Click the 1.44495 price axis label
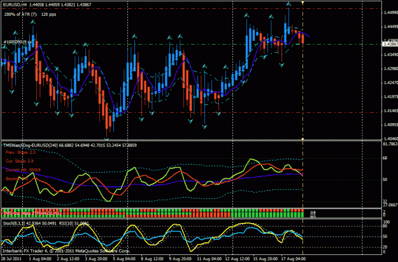398x262 pixels. click(x=390, y=26)
